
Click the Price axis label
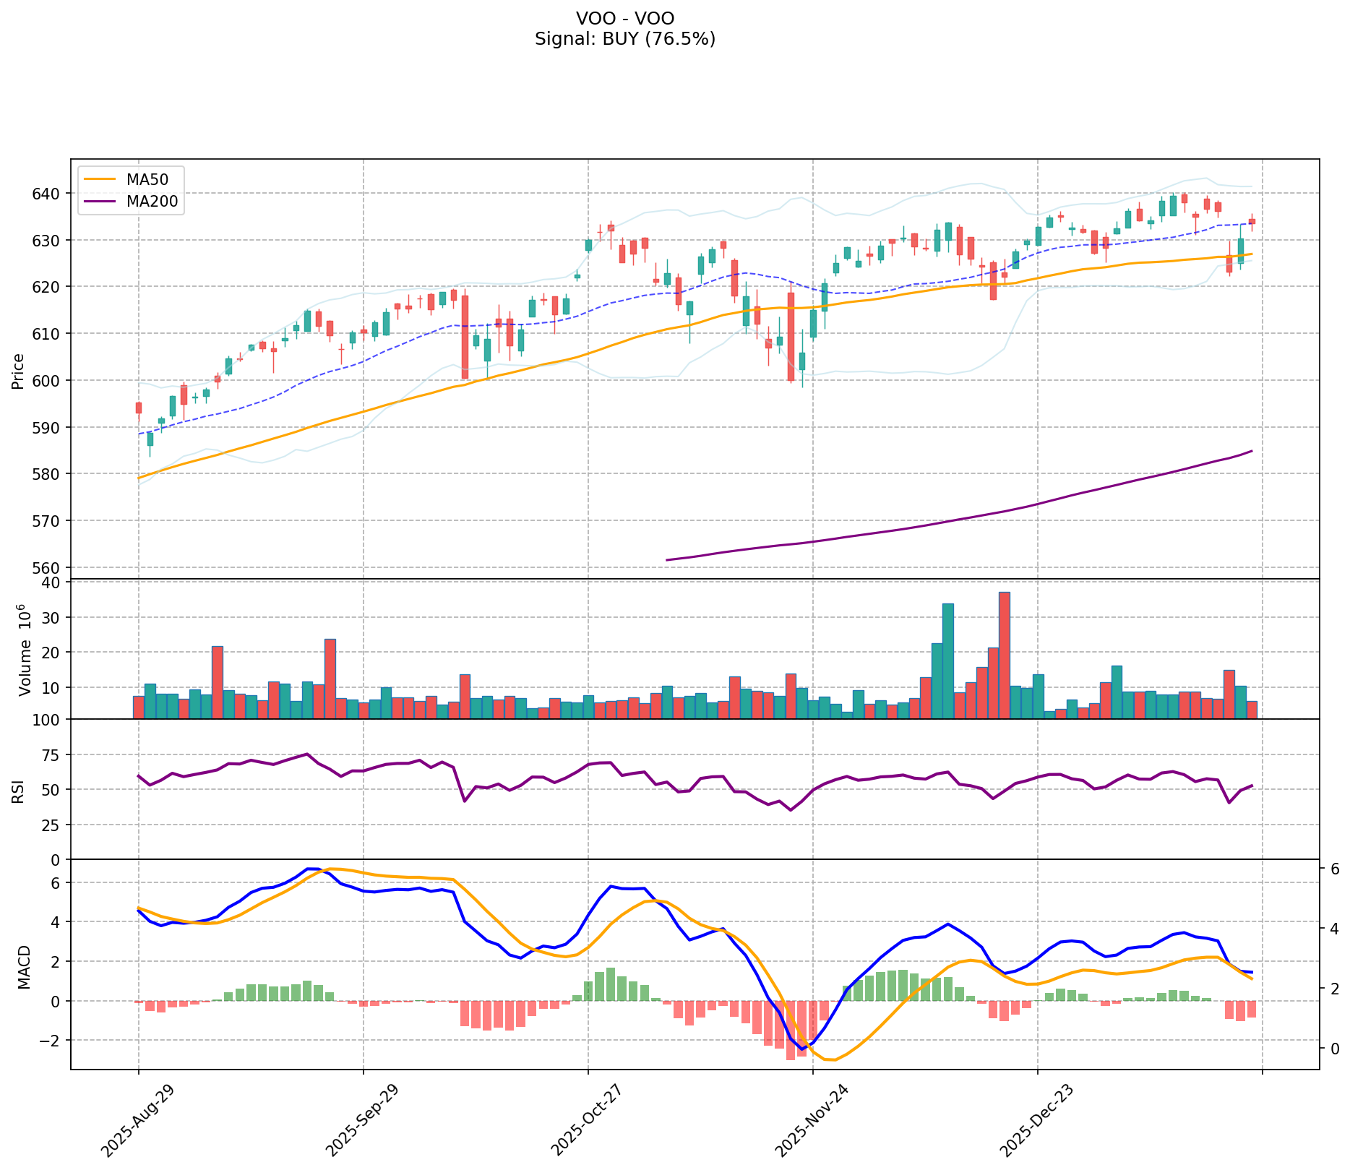18,371
